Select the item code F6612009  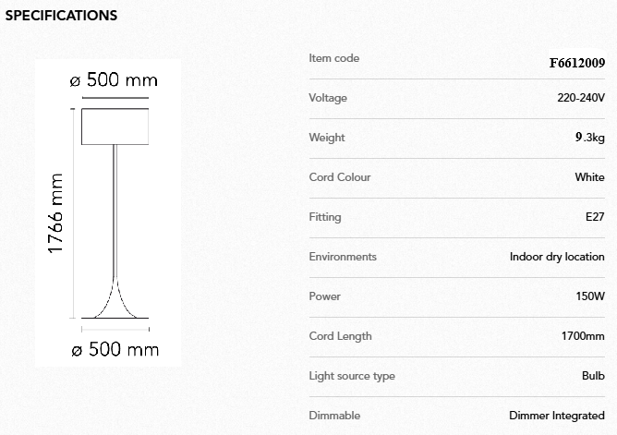pyautogui.click(x=576, y=63)
